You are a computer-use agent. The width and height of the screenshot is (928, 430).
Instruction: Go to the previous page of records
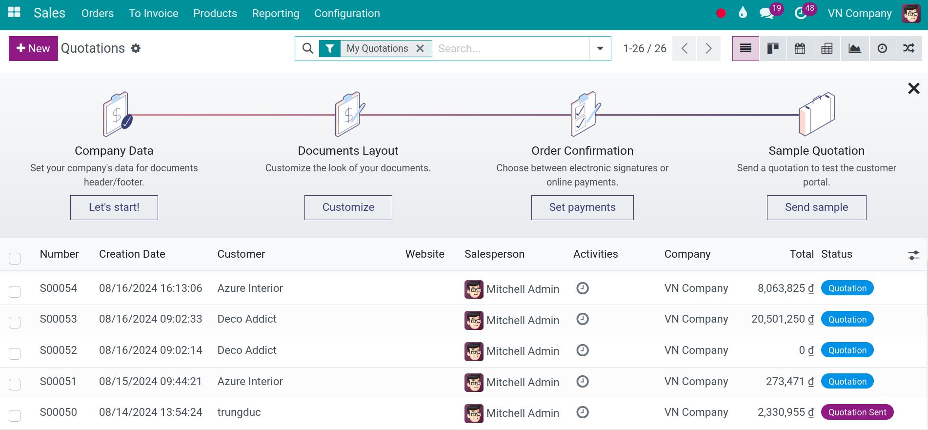[x=685, y=48]
